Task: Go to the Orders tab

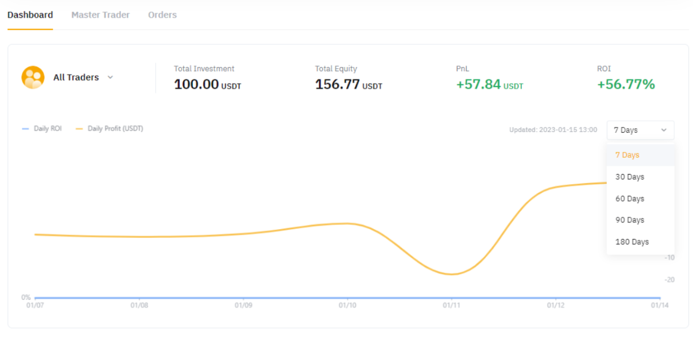Action: coord(162,15)
